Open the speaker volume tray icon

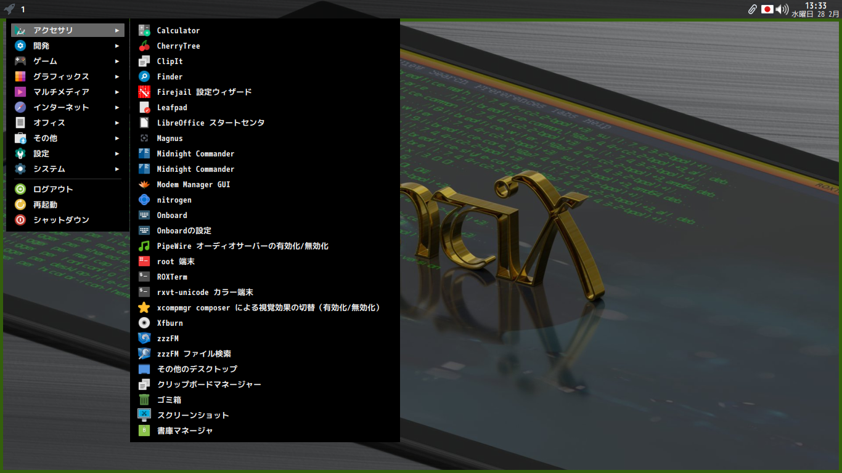coord(782,9)
